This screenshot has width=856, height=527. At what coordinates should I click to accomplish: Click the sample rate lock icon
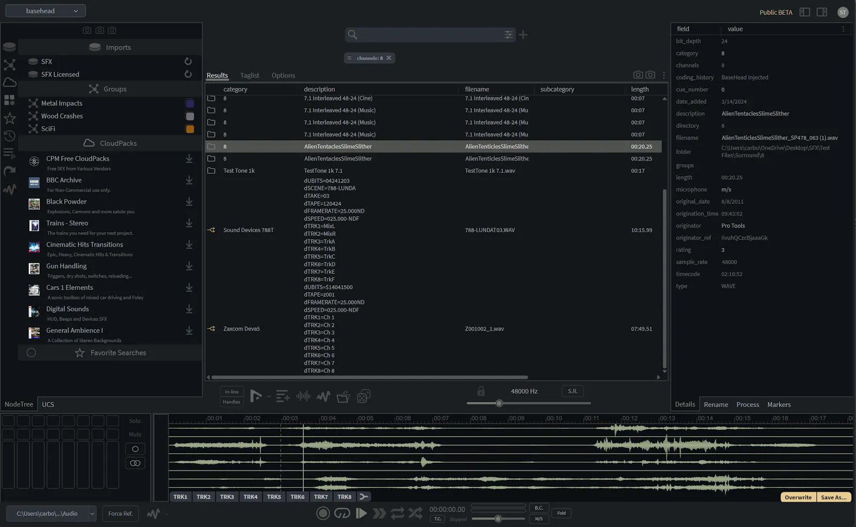pos(481,391)
